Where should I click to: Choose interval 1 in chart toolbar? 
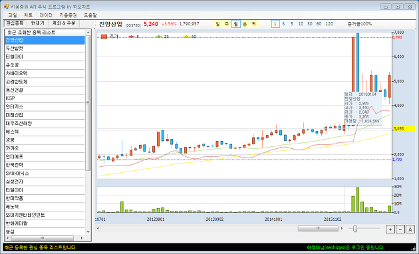coord(275,24)
